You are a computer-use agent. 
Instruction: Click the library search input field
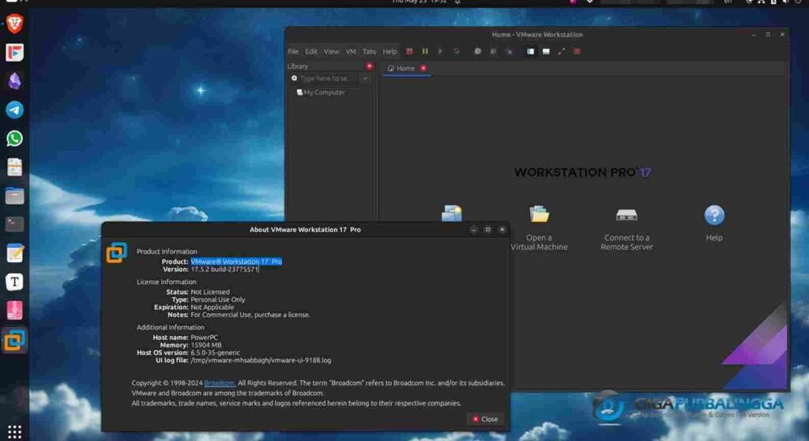coord(323,78)
